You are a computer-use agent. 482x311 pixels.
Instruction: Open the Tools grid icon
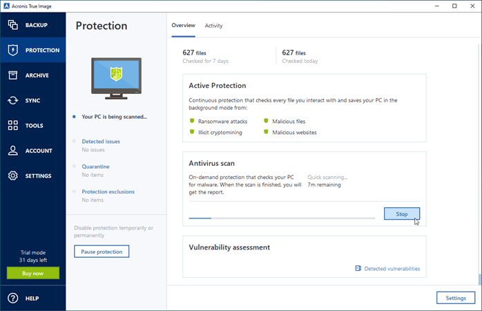pyautogui.click(x=12, y=125)
